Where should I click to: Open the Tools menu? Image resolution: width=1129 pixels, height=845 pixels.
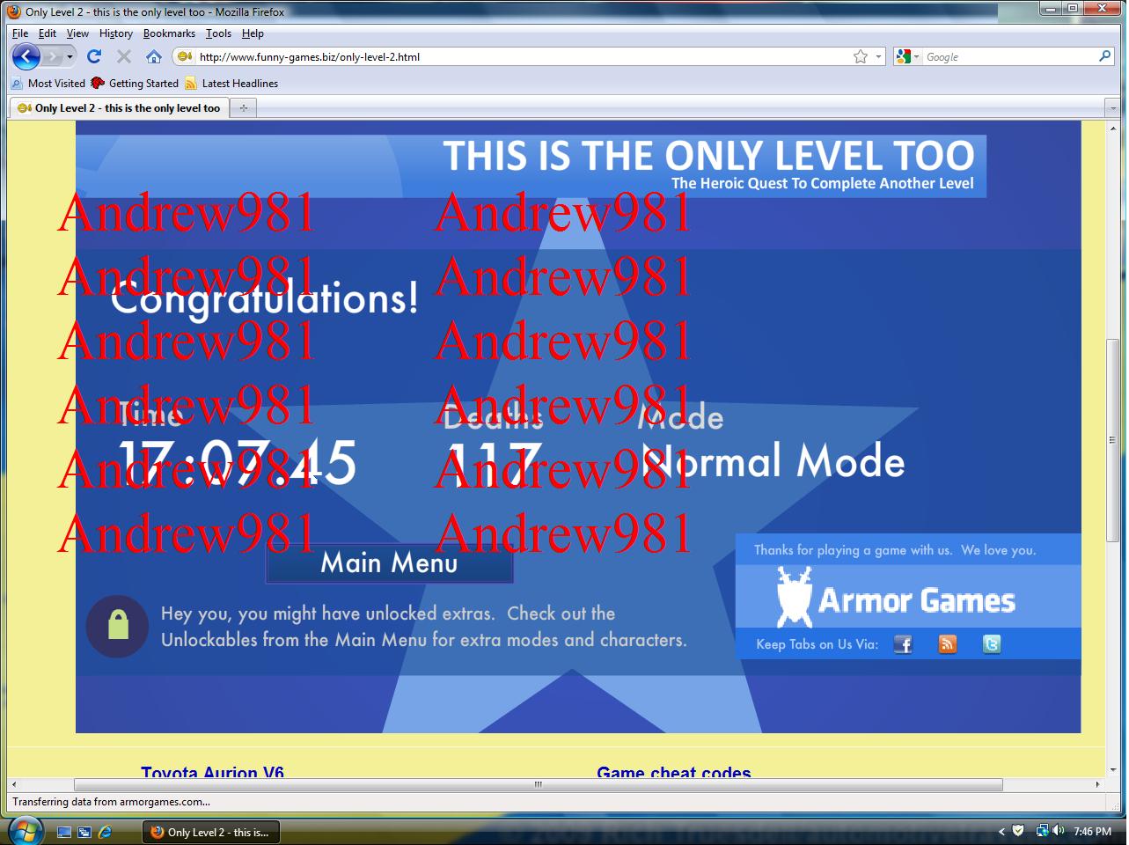pyautogui.click(x=218, y=33)
